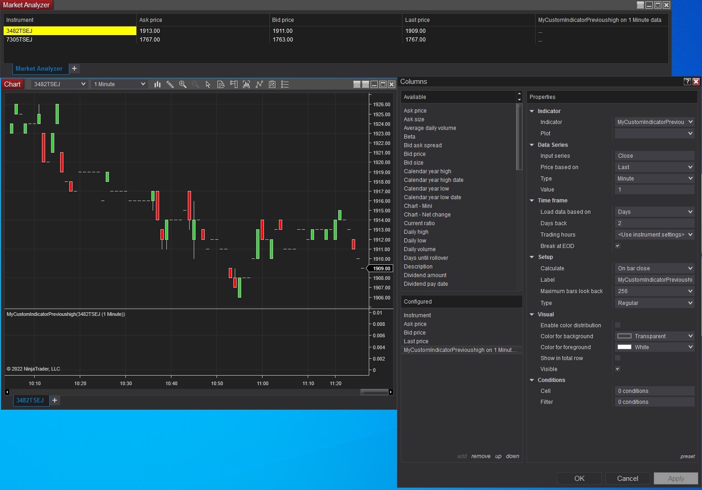Add a new chart tab with the plus button
Viewport: 702px width, 490px height.
(55, 400)
